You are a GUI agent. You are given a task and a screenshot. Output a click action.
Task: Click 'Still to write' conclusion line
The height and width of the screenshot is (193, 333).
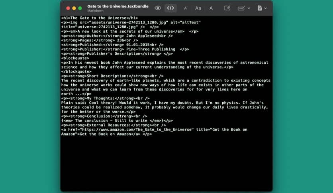pos(117,121)
